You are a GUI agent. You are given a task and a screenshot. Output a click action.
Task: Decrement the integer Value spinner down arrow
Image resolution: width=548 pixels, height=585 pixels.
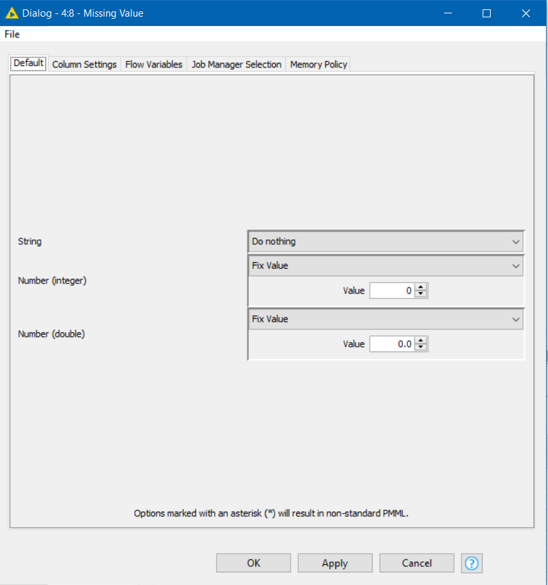tap(421, 294)
